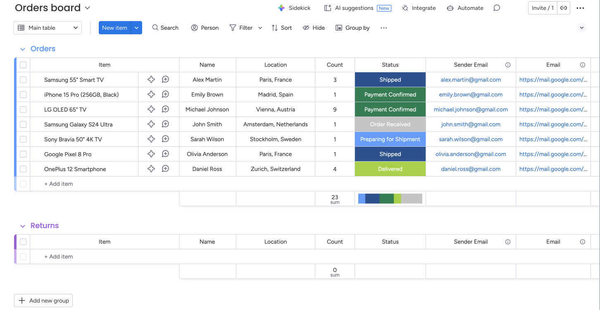Image resolution: width=600 pixels, height=310 pixels.
Task: Open alex.martin@gmail.com email link
Action: [x=471, y=80]
